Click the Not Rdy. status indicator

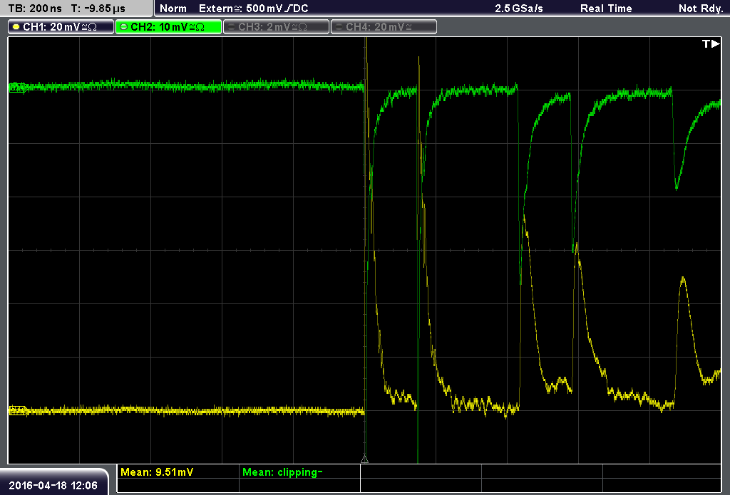tap(701, 9)
